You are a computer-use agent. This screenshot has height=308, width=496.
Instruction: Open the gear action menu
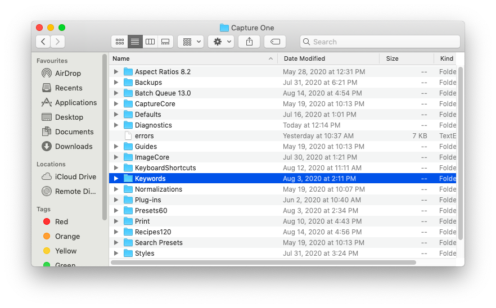(x=221, y=42)
